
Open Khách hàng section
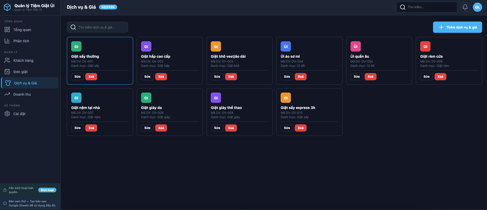pos(23,61)
